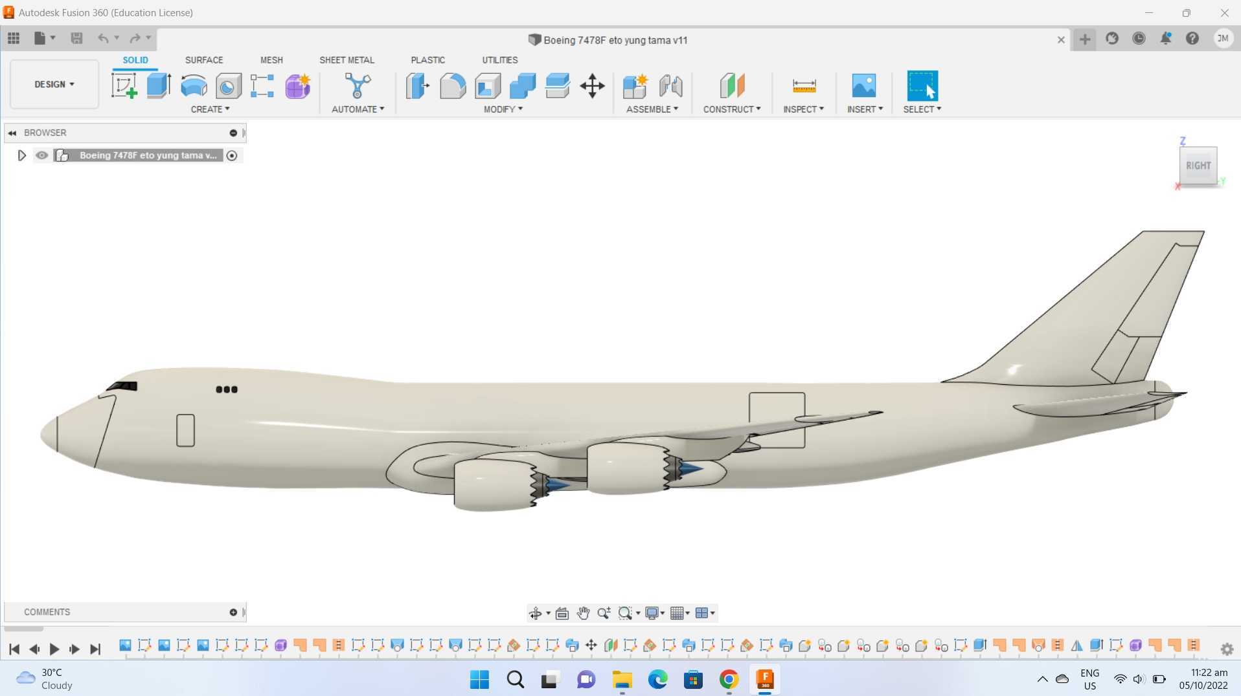Click the Select tool icon
Screen dimensions: 1241x696
[x=922, y=85]
